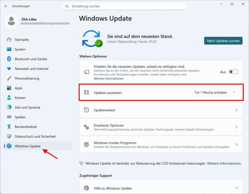The image size is (249, 194).
Task: Collapse the Hilfe zu Windows Update section
Action: (236, 188)
